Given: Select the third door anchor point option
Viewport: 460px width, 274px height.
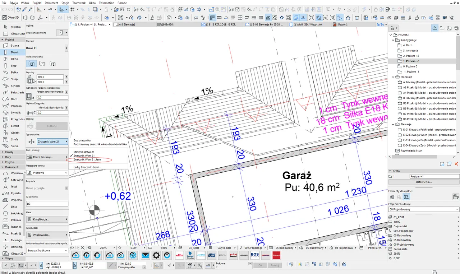Looking at the screenshot, I should (x=53, y=64).
